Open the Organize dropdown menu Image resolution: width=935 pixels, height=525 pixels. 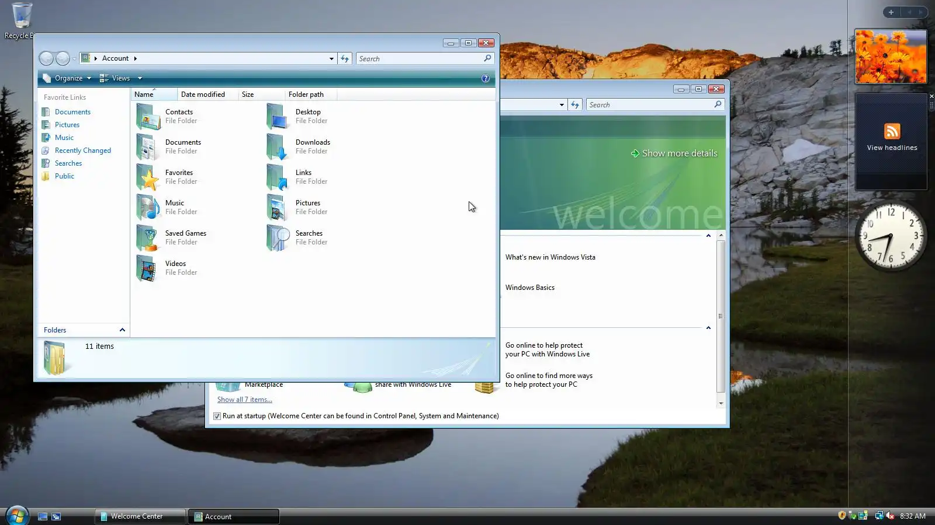pos(67,78)
